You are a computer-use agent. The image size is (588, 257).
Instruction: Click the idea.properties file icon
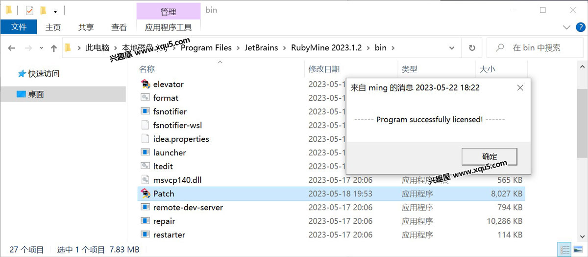pyautogui.click(x=145, y=139)
